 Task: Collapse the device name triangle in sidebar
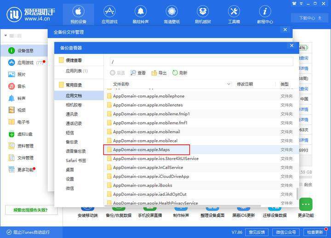[x=6, y=35]
